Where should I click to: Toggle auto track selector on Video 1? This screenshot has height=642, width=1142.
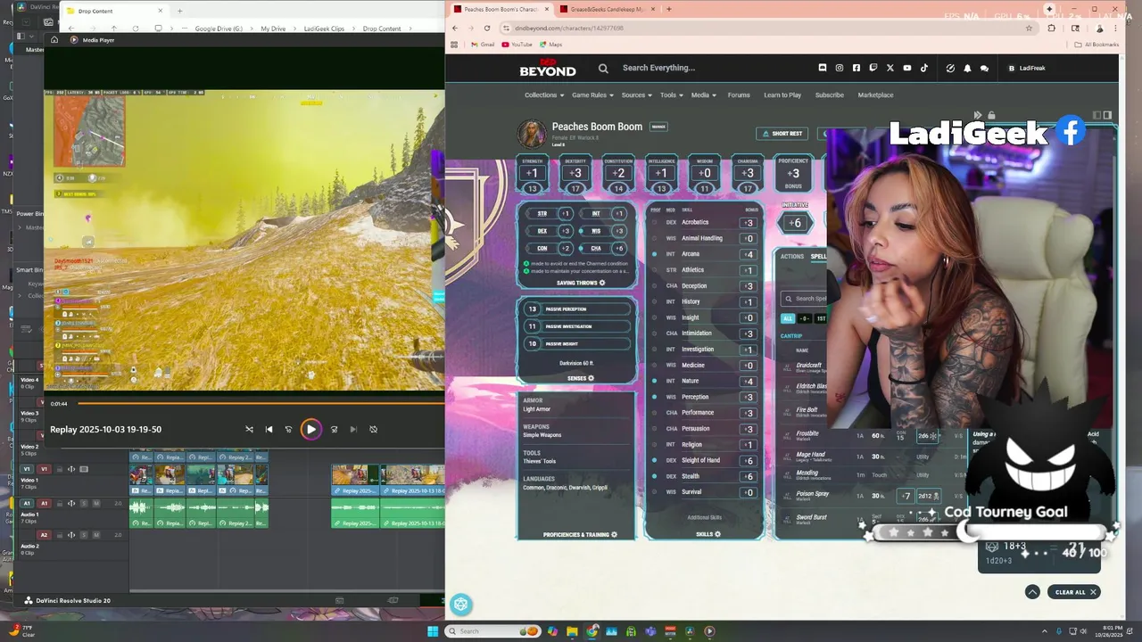[x=71, y=469]
